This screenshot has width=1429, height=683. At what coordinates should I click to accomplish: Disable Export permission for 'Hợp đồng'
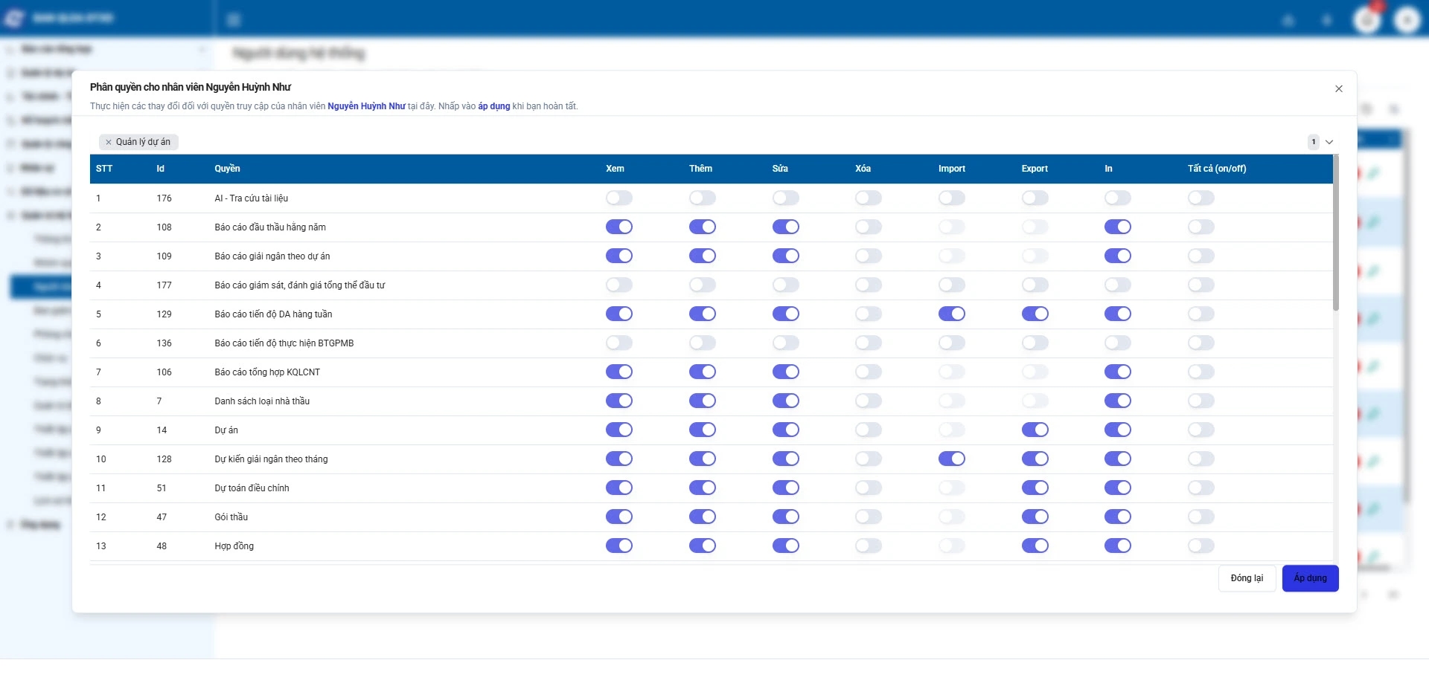tap(1035, 546)
